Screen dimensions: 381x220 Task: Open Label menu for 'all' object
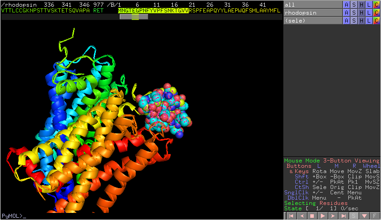click(x=369, y=4)
